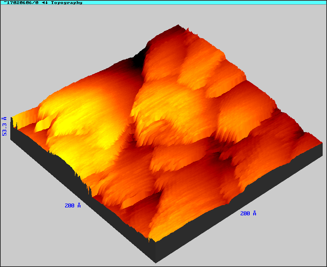This screenshot has height=267, width=327.
Task: Click the left-side 200 Å axis label
Action: [x=73, y=205]
